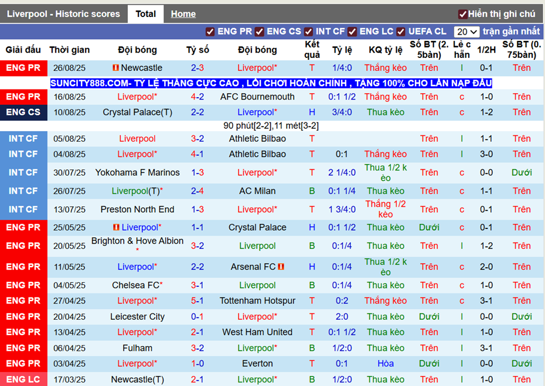Image resolution: width=545 pixels, height=386 pixels.
Task: Click Crystal Palace(T) in the ENG CS row
Action: [137, 112]
